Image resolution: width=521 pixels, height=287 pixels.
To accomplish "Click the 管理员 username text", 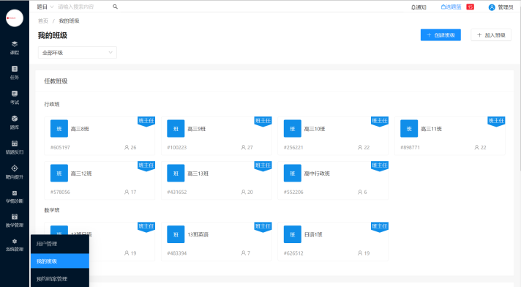I will coord(506,7).
